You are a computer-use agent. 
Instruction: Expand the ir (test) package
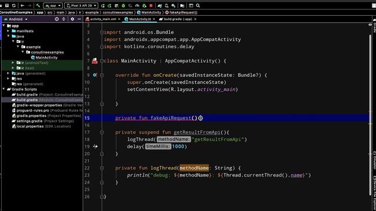[x=13, y=68]
